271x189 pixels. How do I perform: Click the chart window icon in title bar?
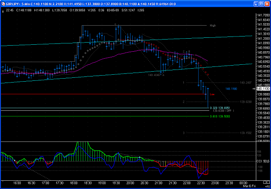tap(3, 3)
